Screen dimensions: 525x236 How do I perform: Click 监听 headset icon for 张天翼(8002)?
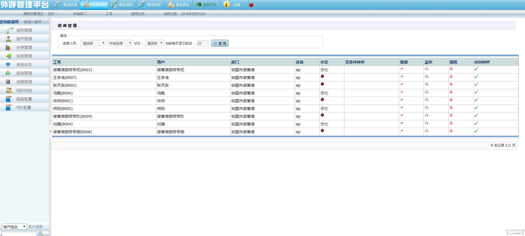click(x=427, y=84)
